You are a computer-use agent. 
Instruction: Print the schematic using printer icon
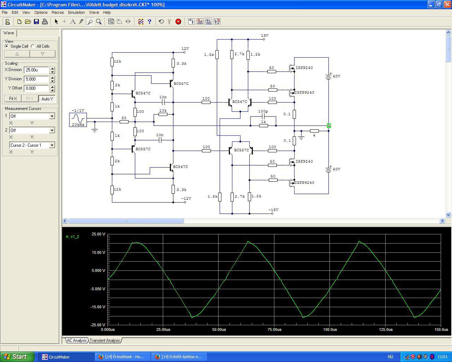tap(45, 22)
